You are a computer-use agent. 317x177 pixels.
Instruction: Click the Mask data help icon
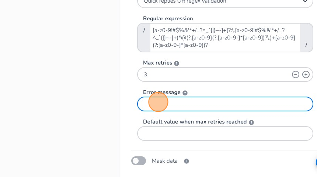pos(187,161)
